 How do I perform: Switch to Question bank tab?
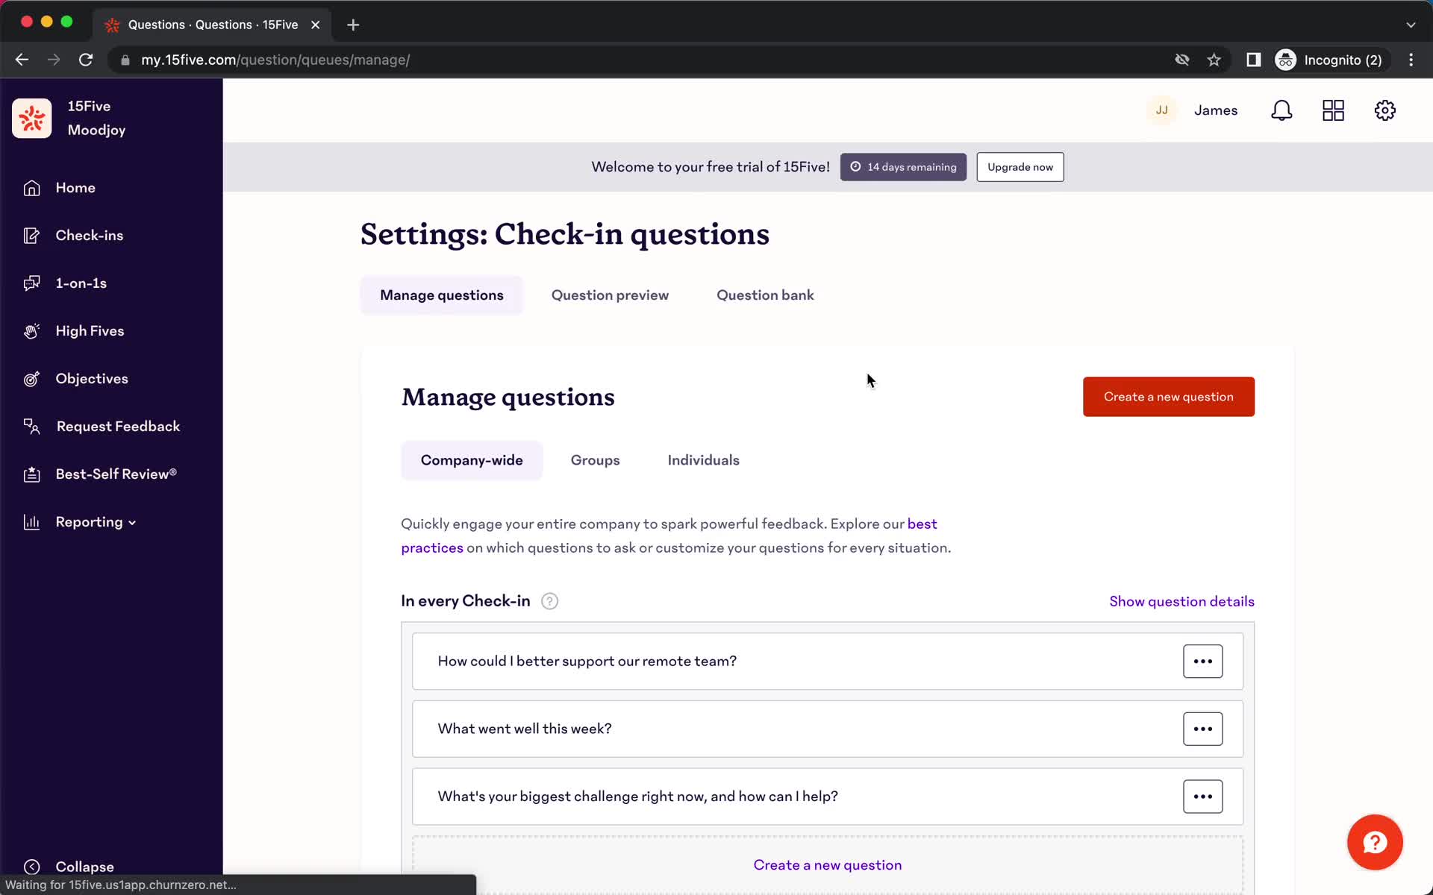point(766,295)
